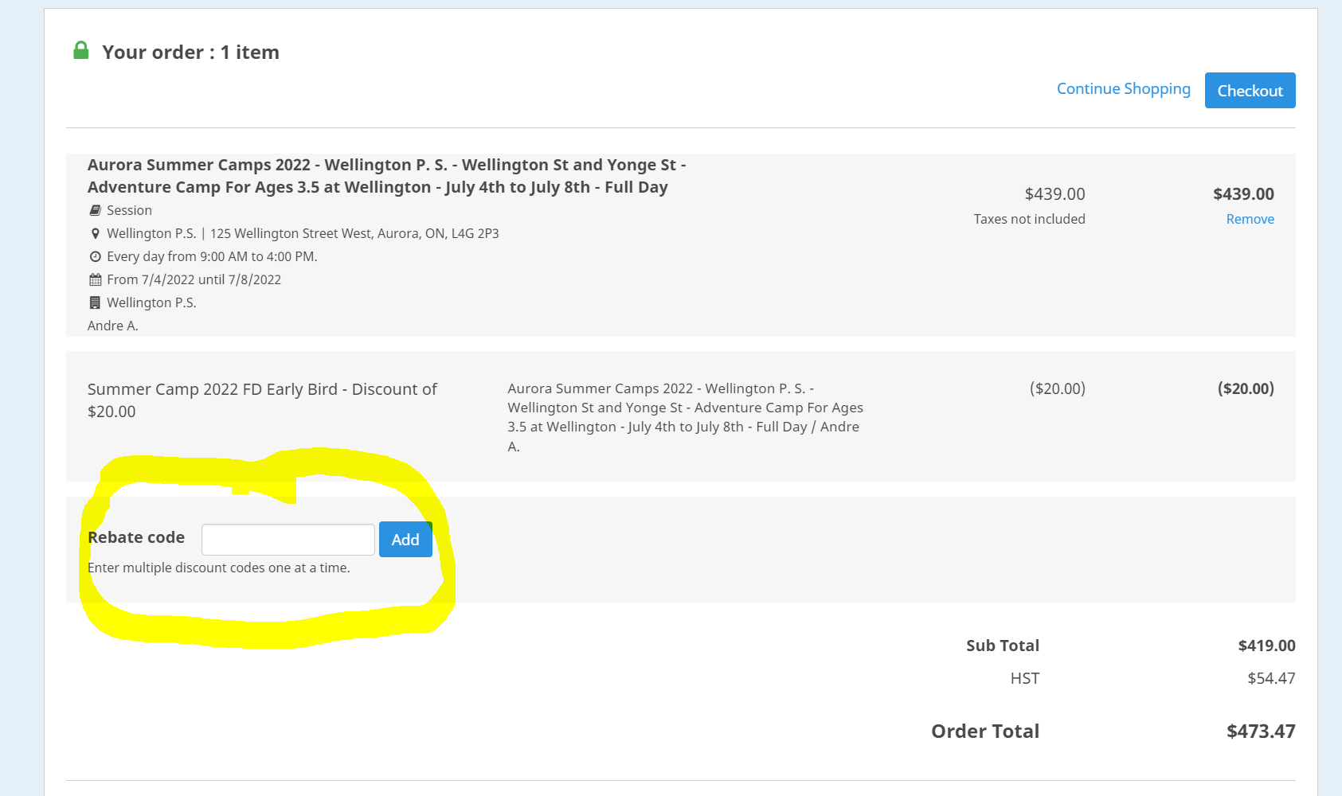This screenshot has width=1342, height=796.
Task: Click the HST tax amount $54.47
Action: [1271, 678]
